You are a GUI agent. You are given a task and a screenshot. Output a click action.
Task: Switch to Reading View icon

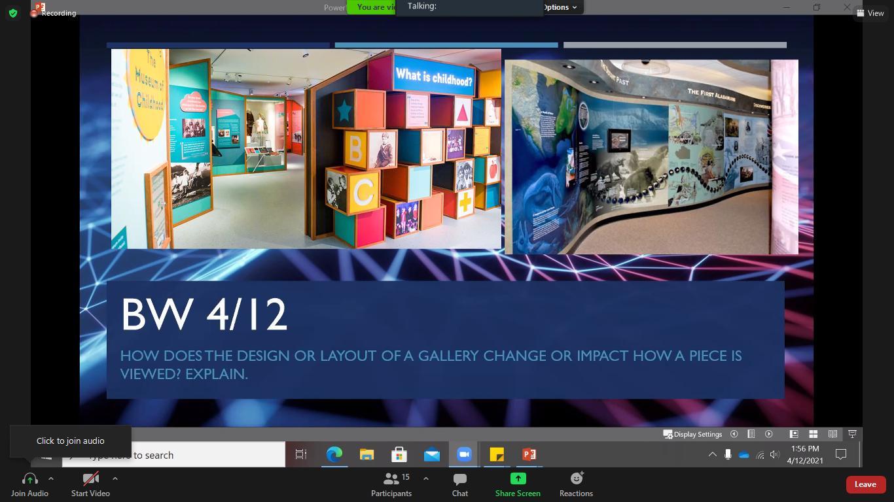832,434
